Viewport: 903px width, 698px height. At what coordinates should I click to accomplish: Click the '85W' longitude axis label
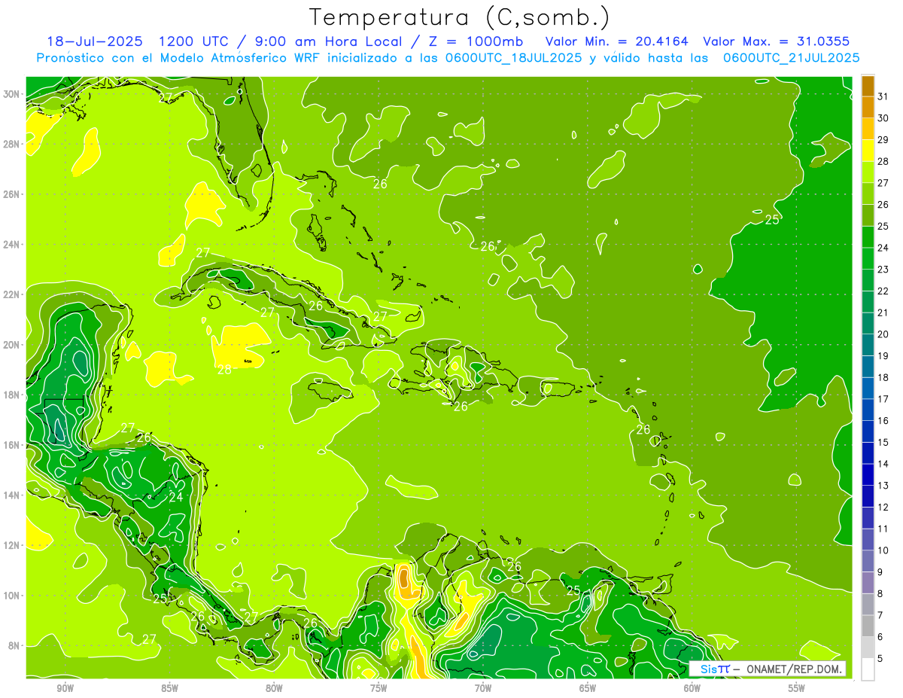169,688
